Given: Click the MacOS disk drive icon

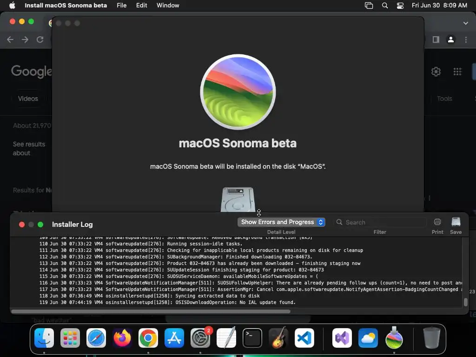Looking at the screenshot, I should point(238,199).
